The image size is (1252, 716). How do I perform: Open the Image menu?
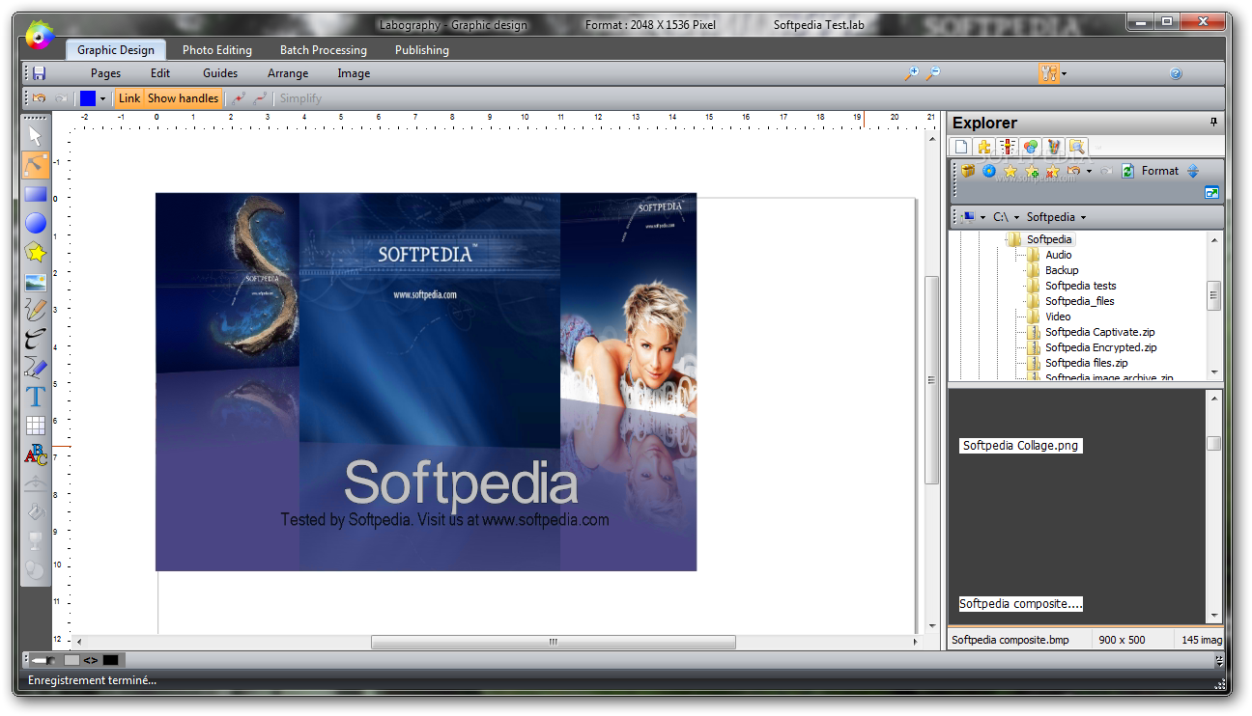point(354,73)
